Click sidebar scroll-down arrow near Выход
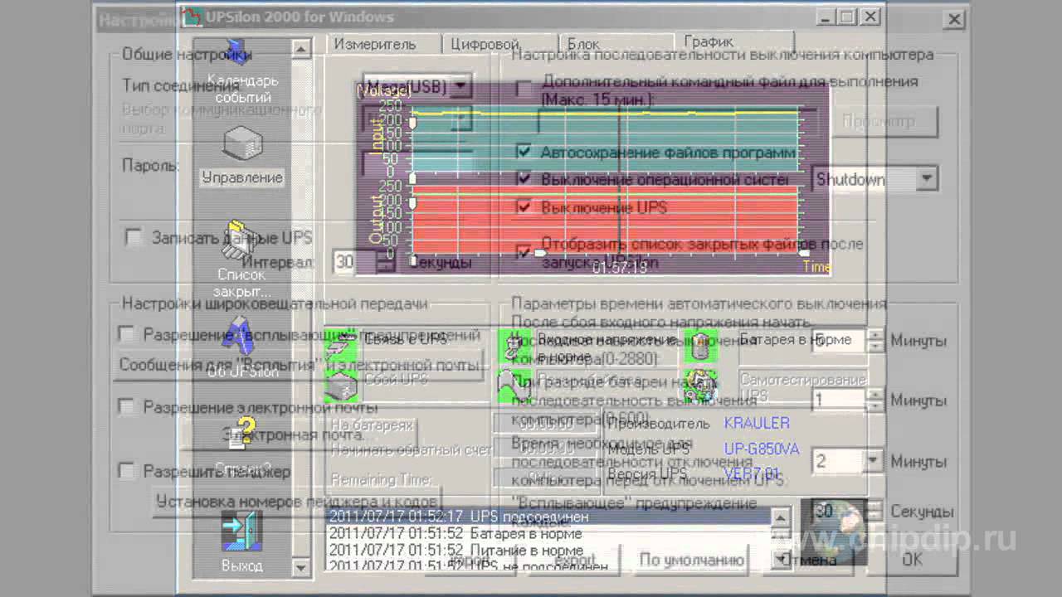 click(x=300, y=568)
